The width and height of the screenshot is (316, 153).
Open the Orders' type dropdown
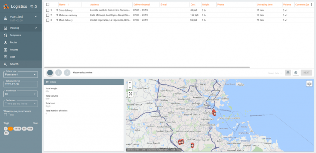20,74
